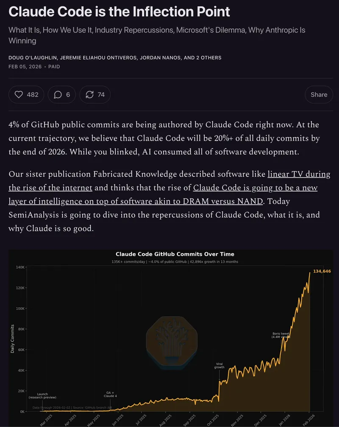Click the restack count 74
The image size is (339, 427).
101,95
